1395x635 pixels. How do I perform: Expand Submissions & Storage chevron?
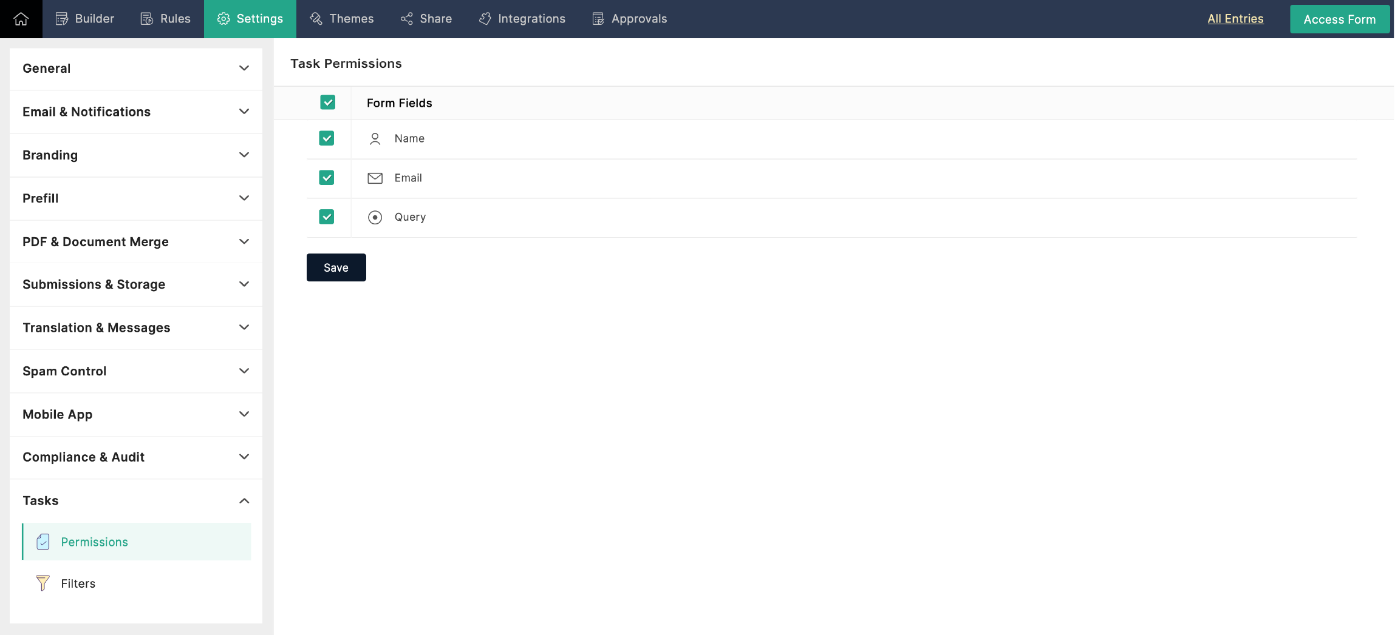coord(244,284)
